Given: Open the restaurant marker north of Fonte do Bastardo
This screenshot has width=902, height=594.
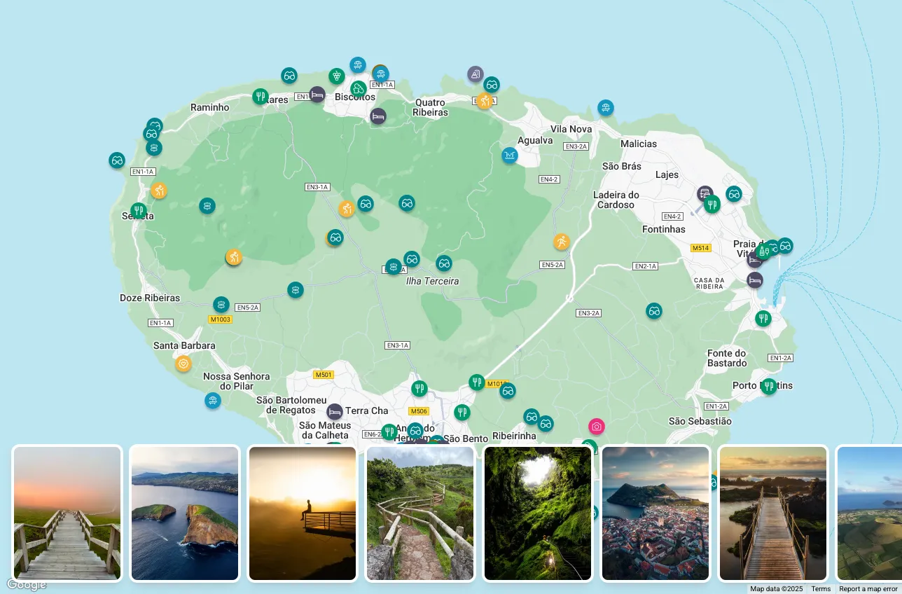Looking at the screenshot, I should tap(763, 319).
